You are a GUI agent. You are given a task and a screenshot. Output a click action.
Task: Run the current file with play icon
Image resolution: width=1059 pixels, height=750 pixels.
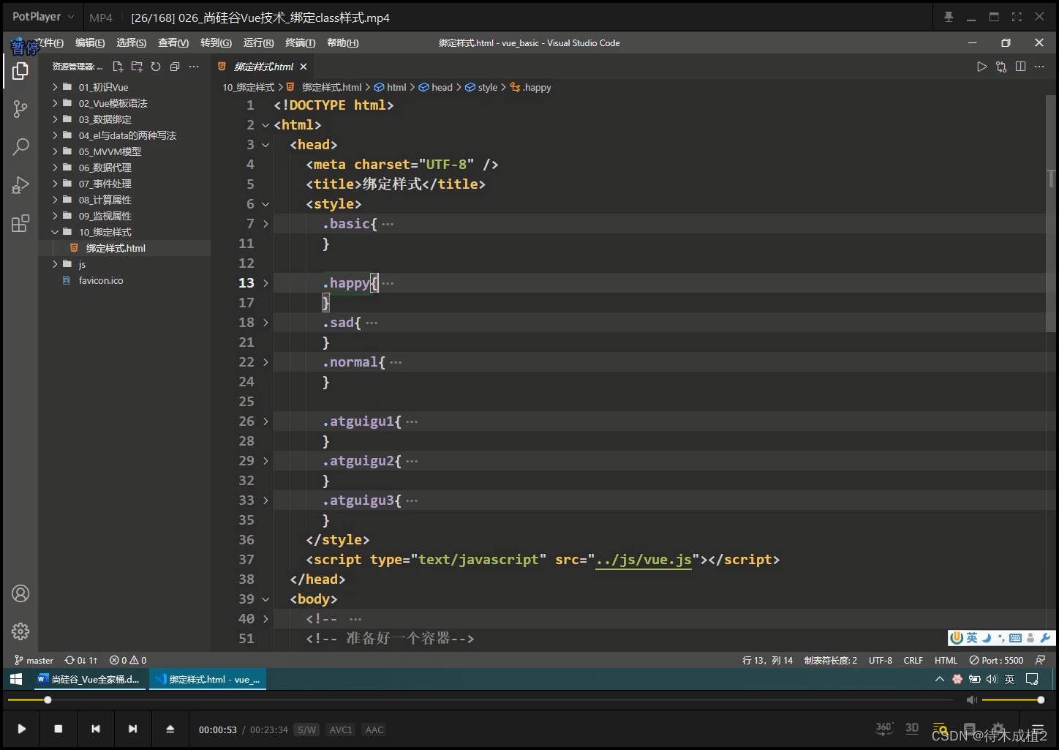pyautogui.click(x=981, y=67)
